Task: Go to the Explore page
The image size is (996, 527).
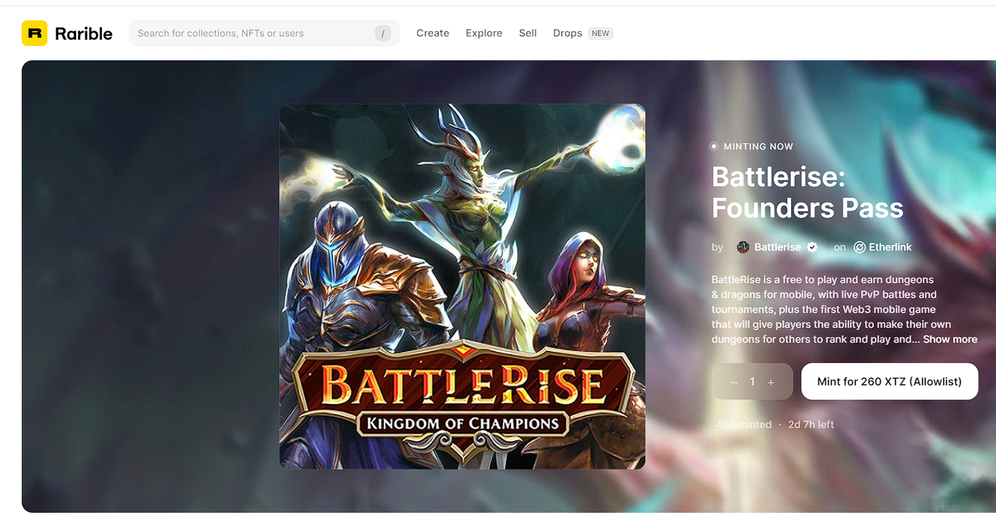Action: click(x=483, y=33)
